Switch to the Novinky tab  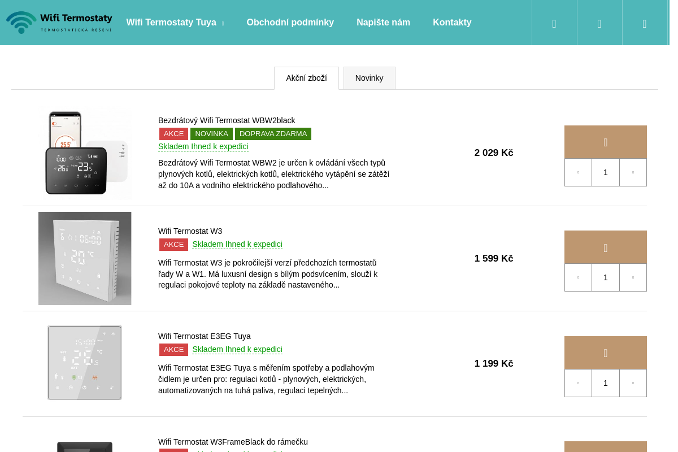(x=370, y=78)
